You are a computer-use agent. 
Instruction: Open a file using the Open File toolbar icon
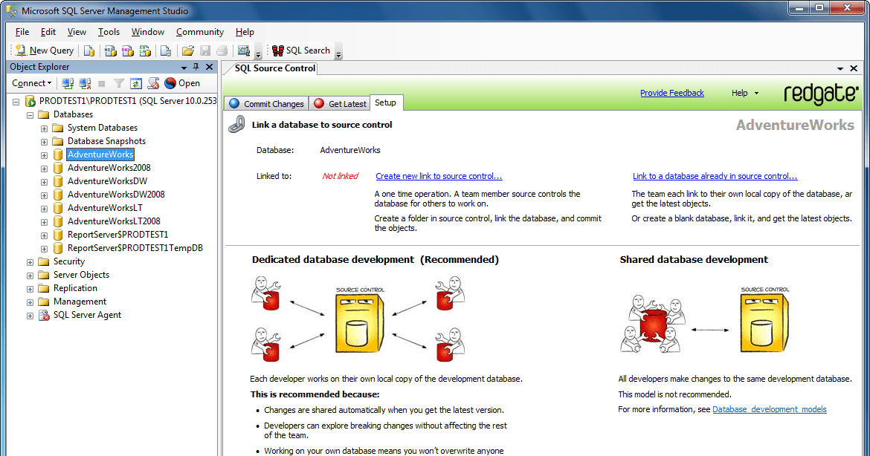point(186,50)
